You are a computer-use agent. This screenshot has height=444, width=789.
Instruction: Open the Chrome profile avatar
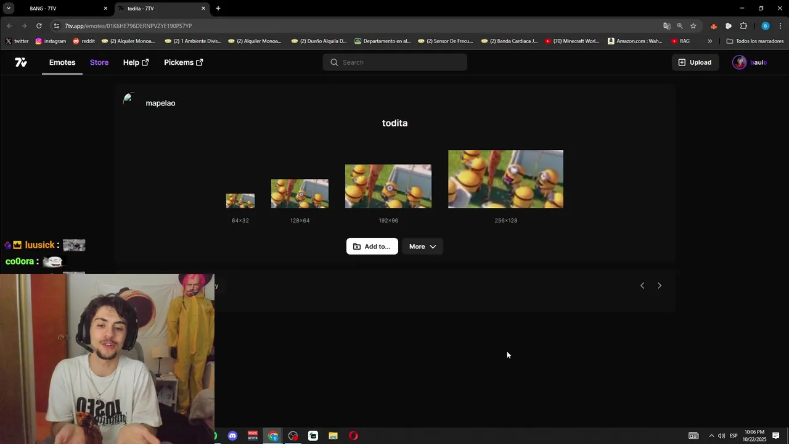[x=766, y=26]
